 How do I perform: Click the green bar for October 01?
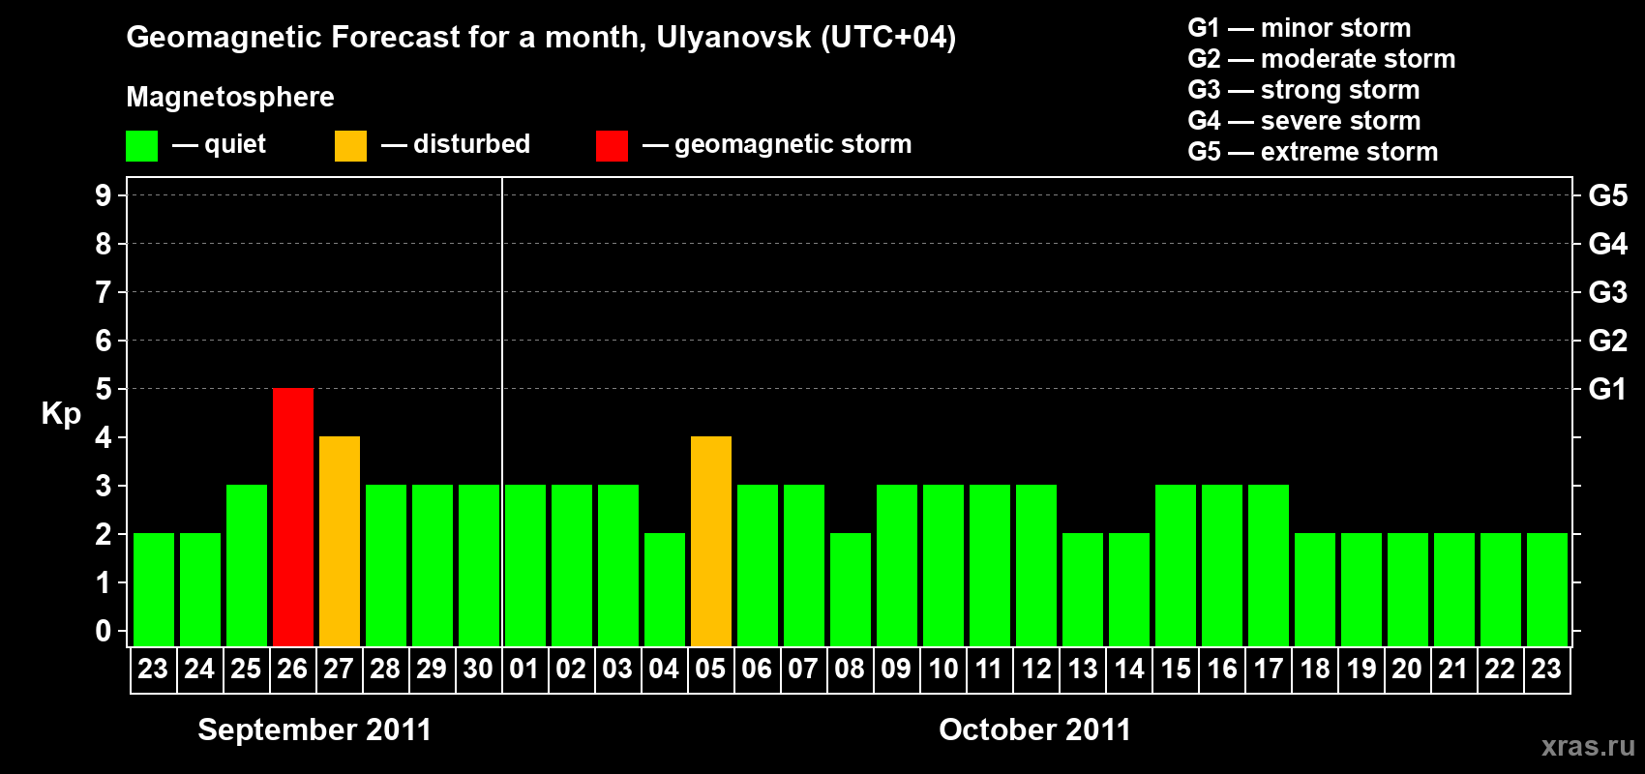point(525,565)
